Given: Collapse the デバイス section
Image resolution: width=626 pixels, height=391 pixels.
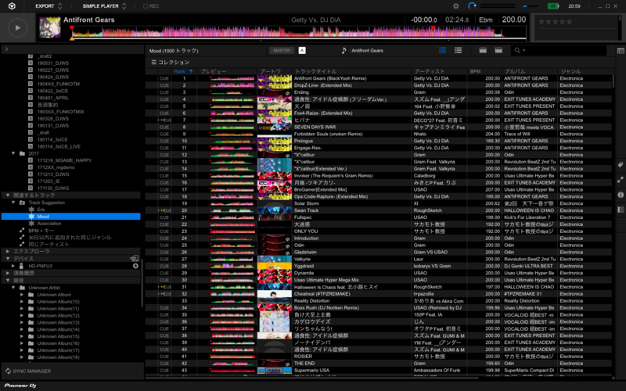Looking at the screenshot, I should (8, 259).
